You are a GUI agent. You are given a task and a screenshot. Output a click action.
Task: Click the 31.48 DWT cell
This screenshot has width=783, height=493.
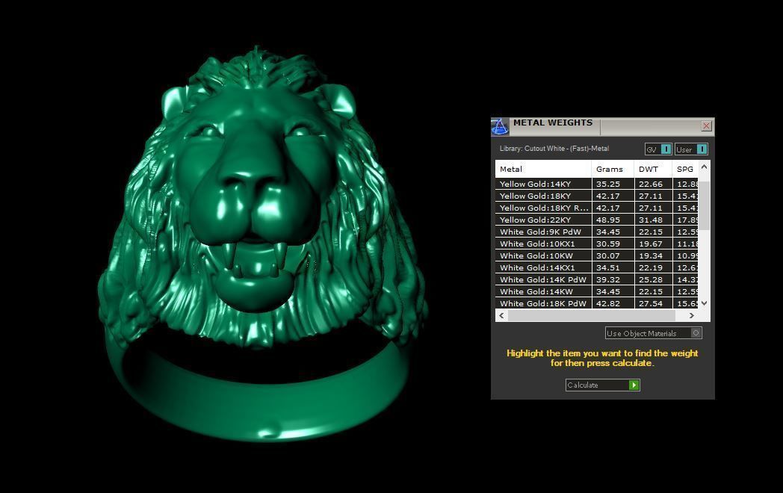pos(653,220)
